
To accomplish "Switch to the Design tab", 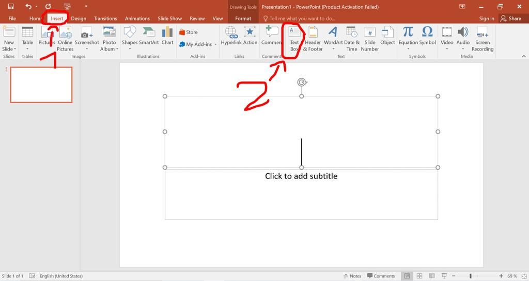I will click(x=79, y=19).
